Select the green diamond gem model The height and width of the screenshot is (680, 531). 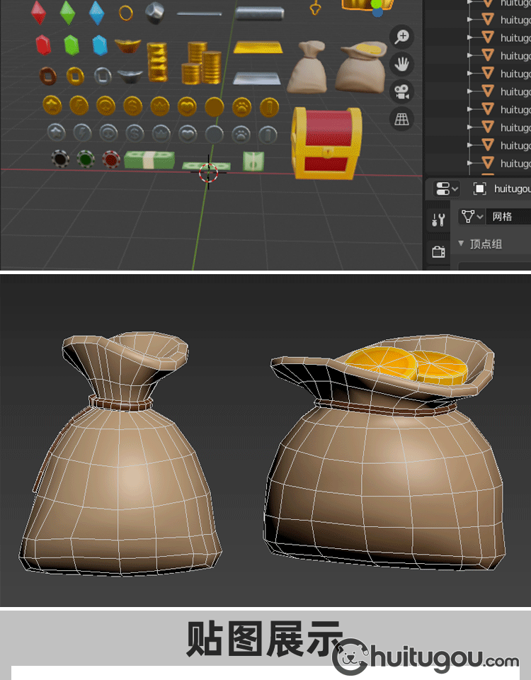[67, 12]
